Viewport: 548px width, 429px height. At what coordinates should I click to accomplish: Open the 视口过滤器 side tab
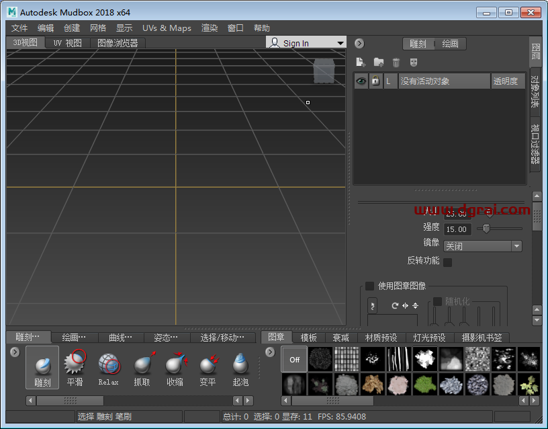pyautogui.click(x=535, y=144)
